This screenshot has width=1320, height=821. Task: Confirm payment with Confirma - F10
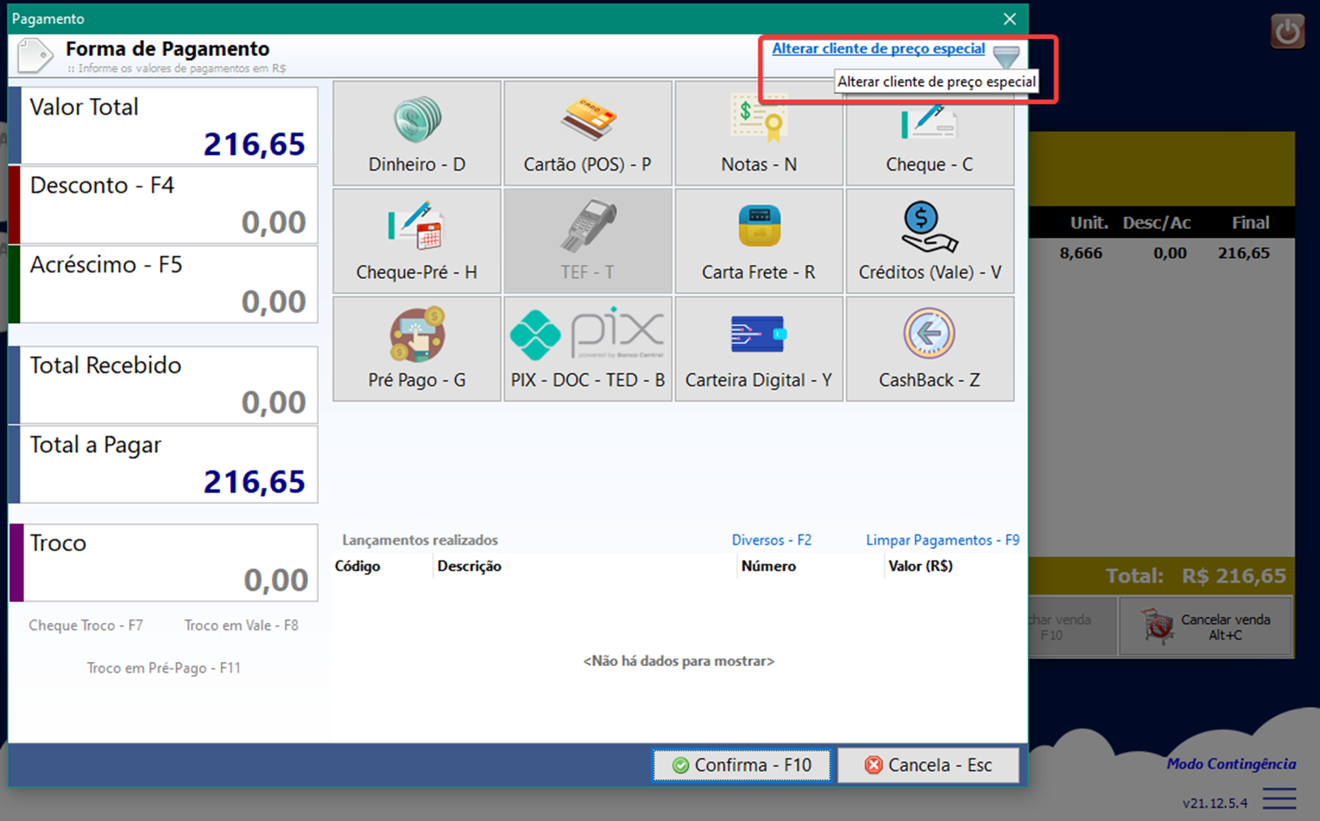[x=742, y=765]
